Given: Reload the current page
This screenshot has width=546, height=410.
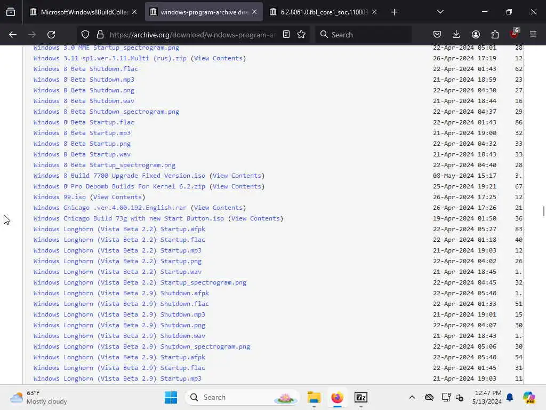Looking at the screenshot, I should coord(51,35).
